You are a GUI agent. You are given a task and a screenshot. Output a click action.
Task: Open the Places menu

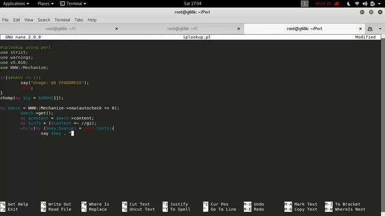46,4
